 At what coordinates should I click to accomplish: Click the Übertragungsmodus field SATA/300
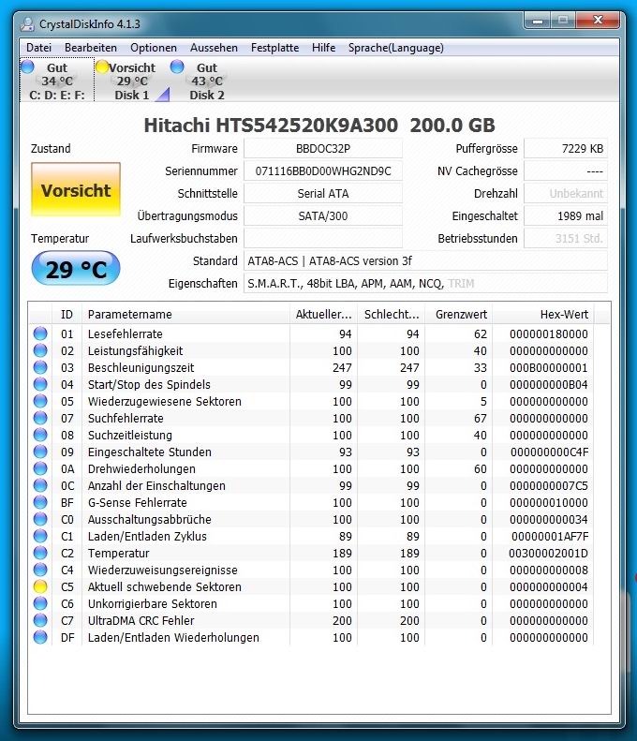(323, 216)
